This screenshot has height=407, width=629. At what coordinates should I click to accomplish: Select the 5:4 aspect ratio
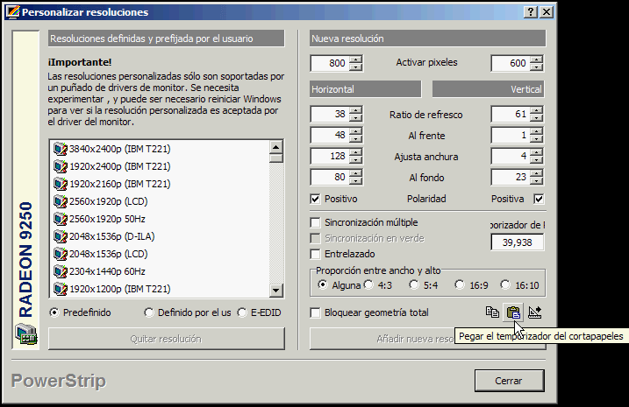click(x=414, y=285)
